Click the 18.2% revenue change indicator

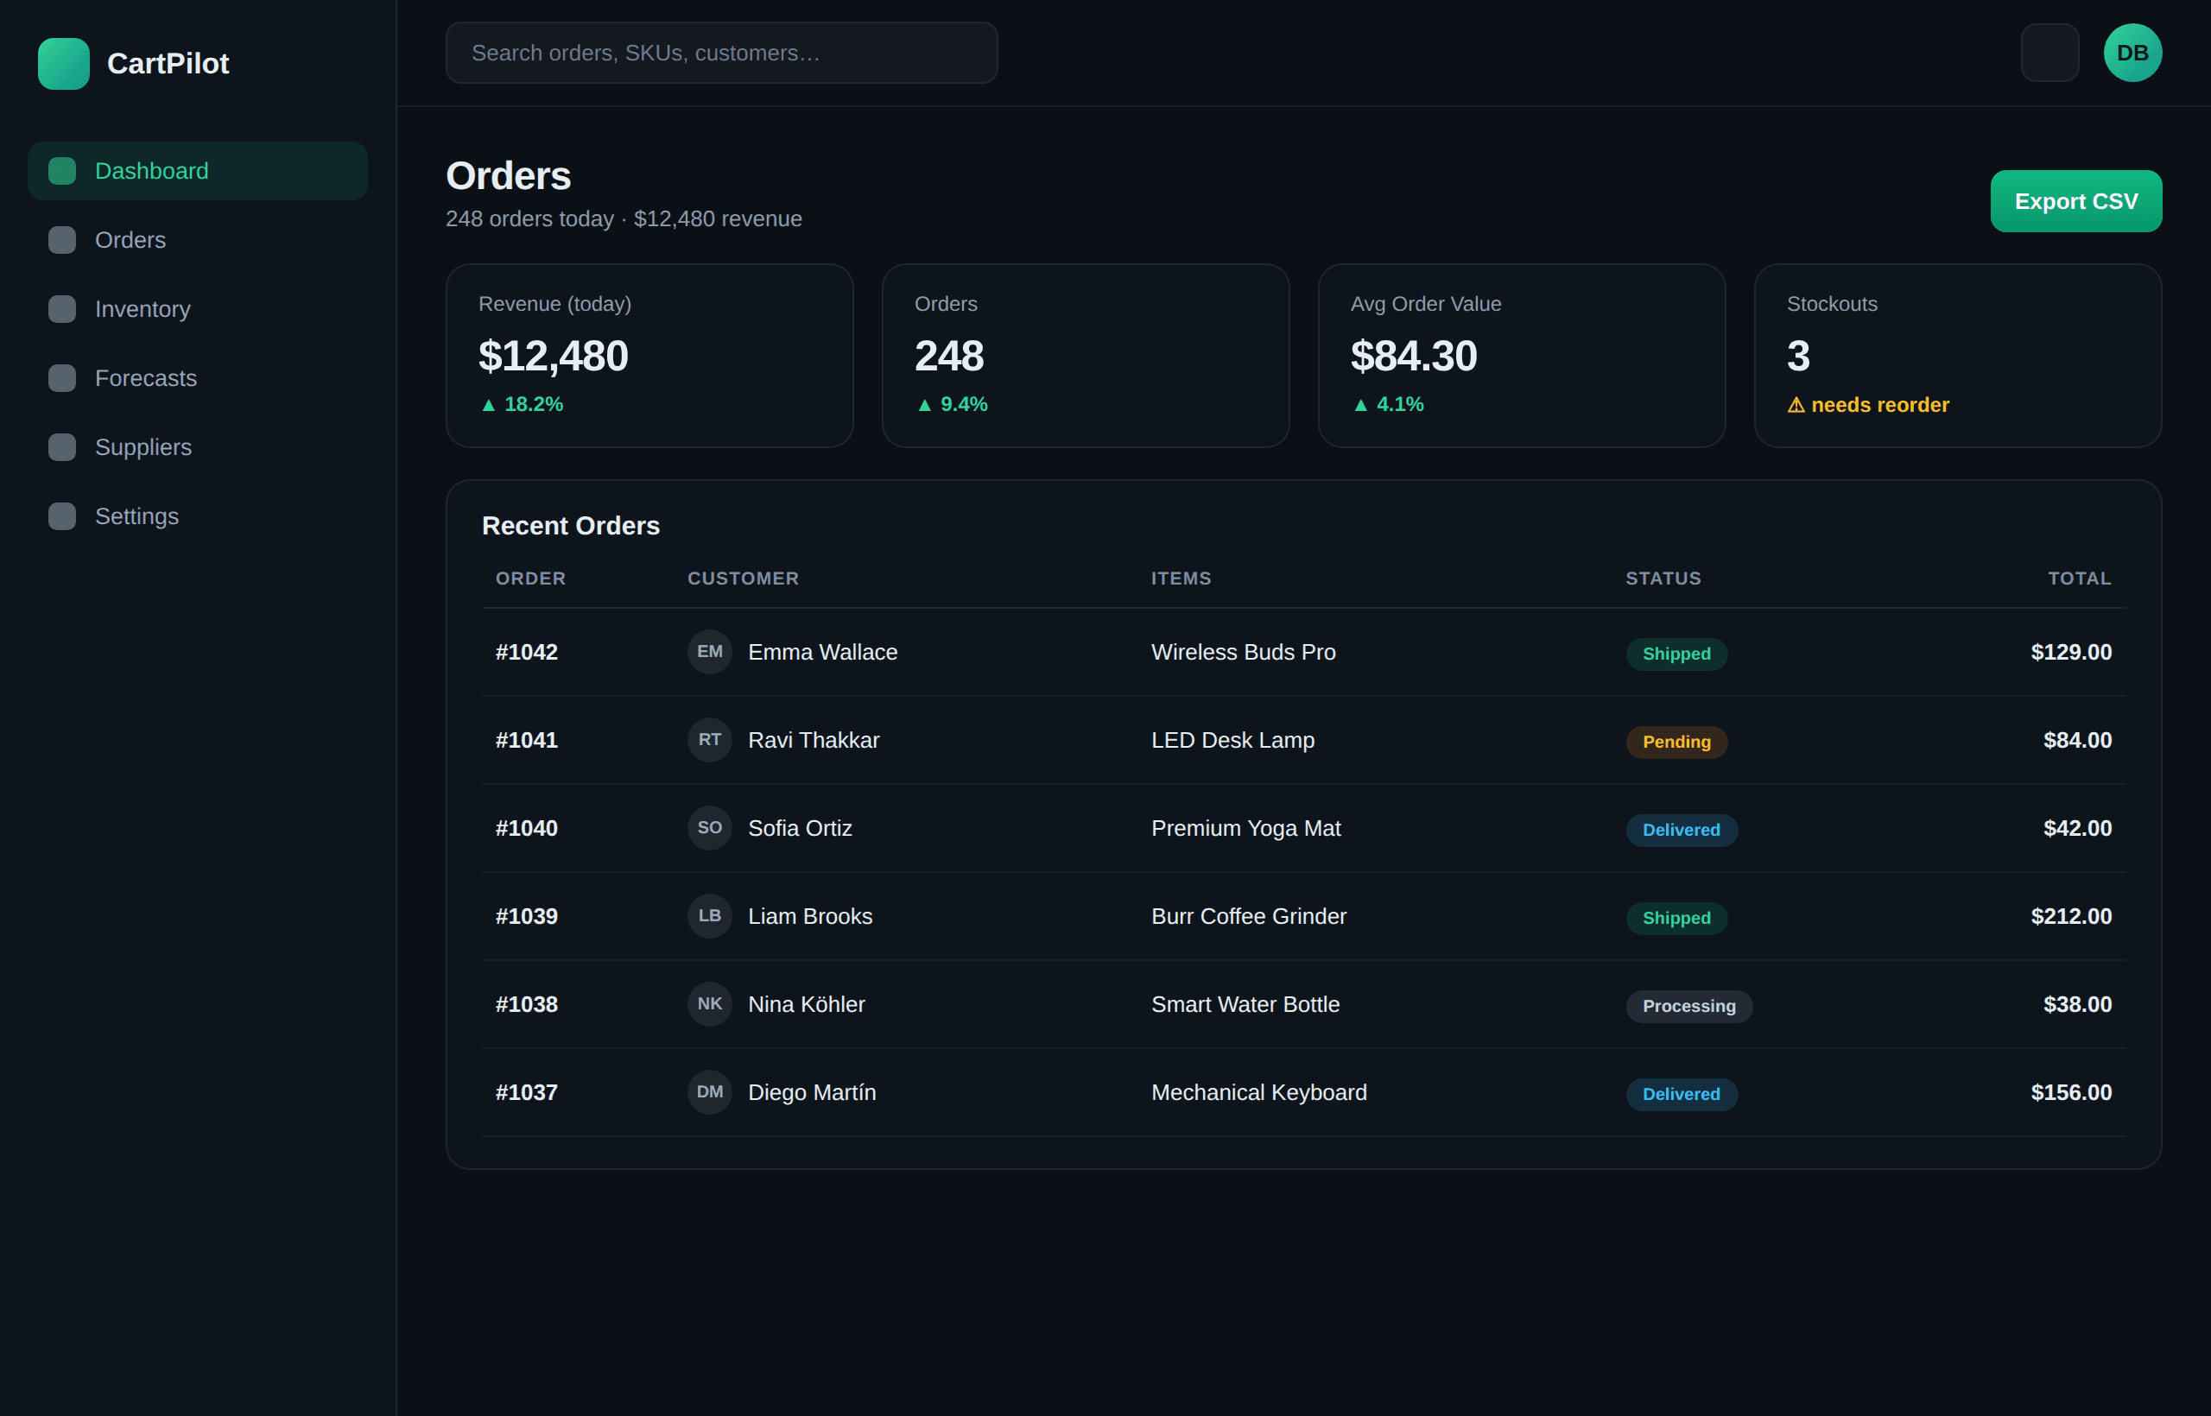click(522, 405)
